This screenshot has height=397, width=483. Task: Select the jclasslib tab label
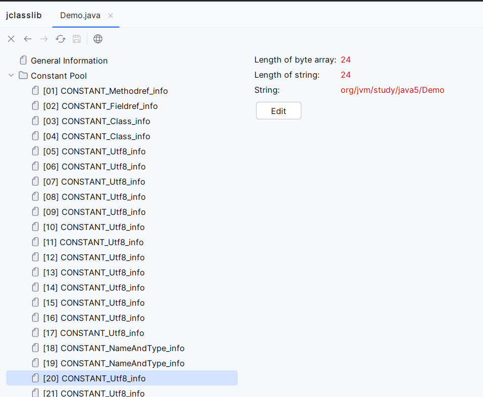[x=24, y=15]
